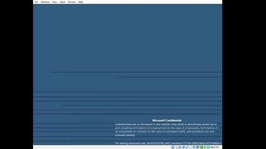
Task: Click the video recording status icon
Action: click(198, 147)
